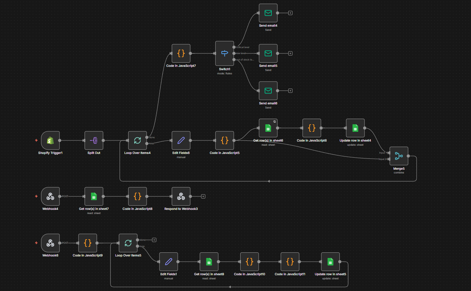Click the Get row(s) in sheet6 node
Viewport: 471px width, 291px height.
click(x=268, y=128)
